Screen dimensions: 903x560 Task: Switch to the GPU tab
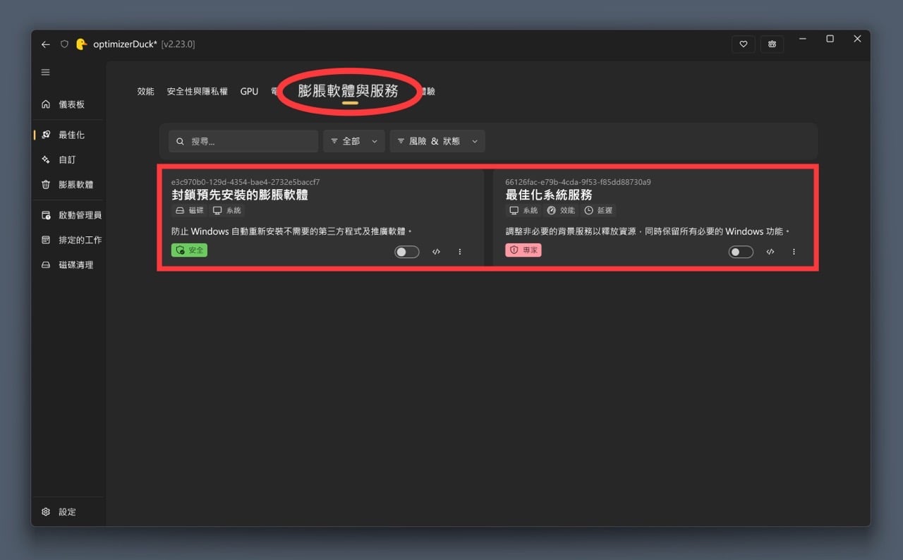tap(249, 92)
